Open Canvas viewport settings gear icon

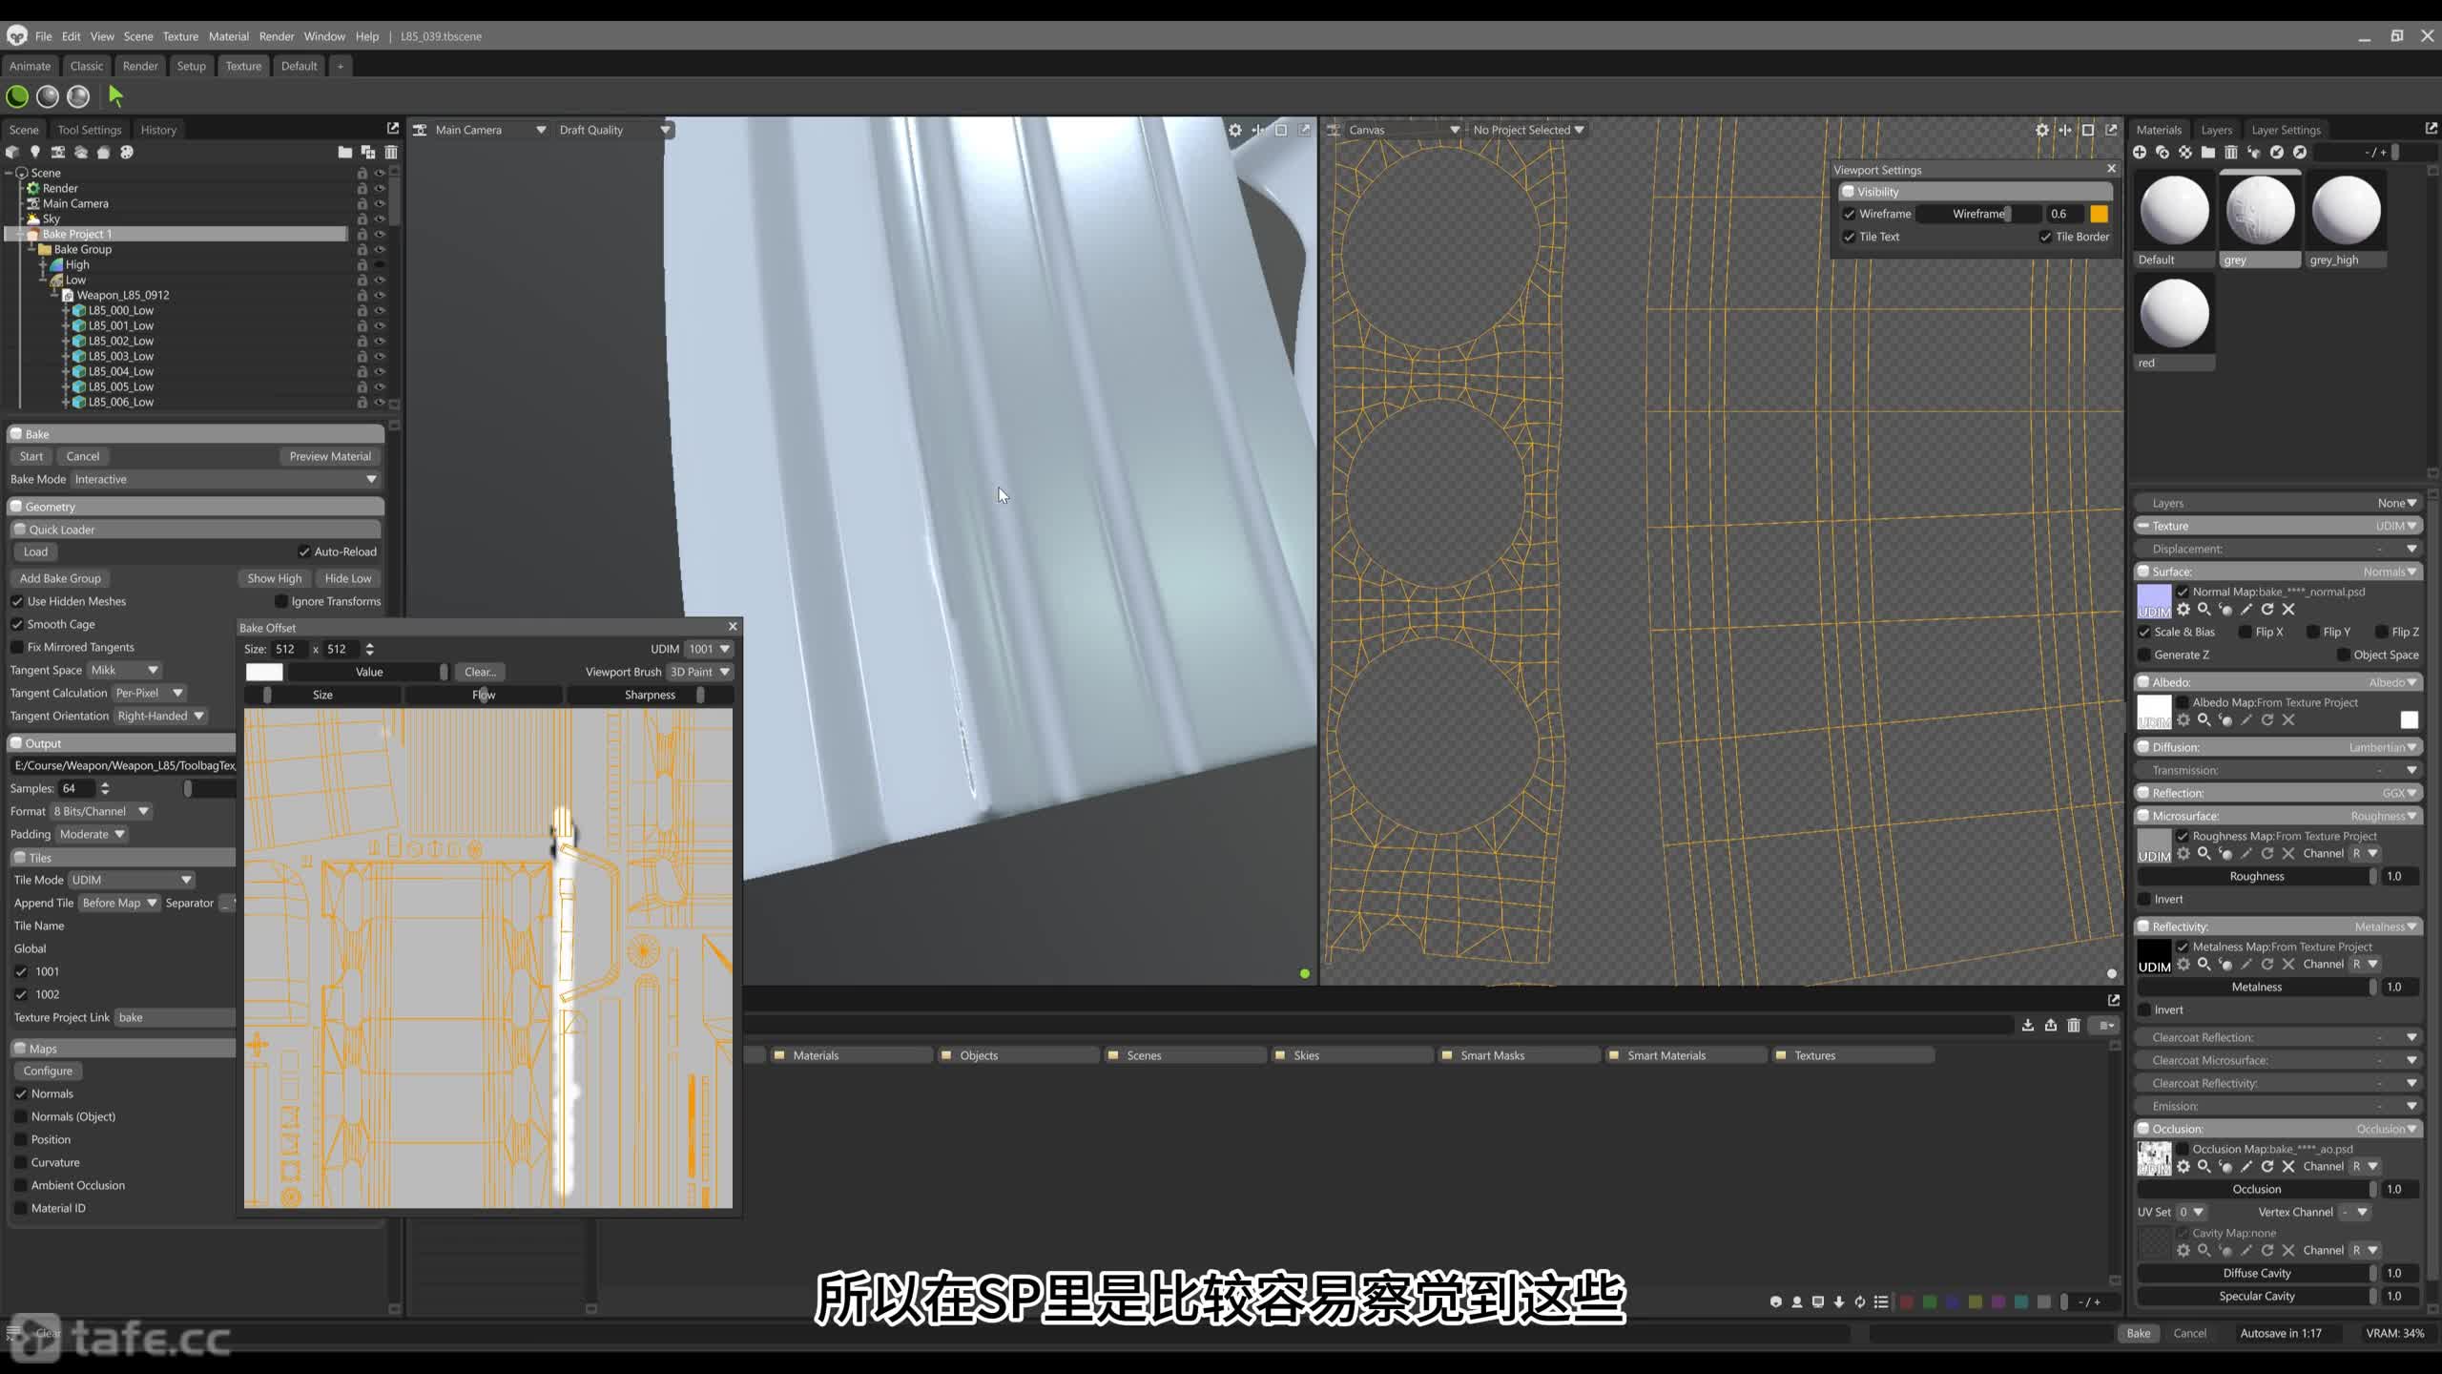pyautogui.click(x=2041, y=130)
